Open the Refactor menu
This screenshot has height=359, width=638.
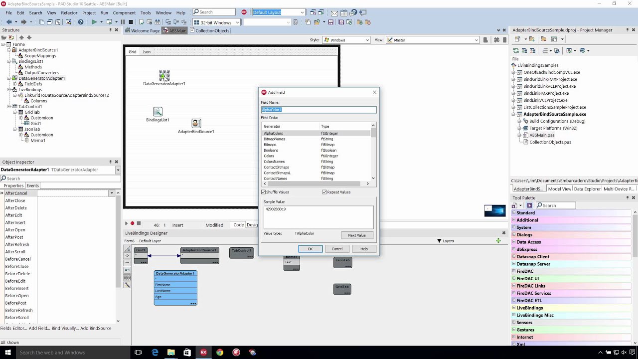point(69,12)
